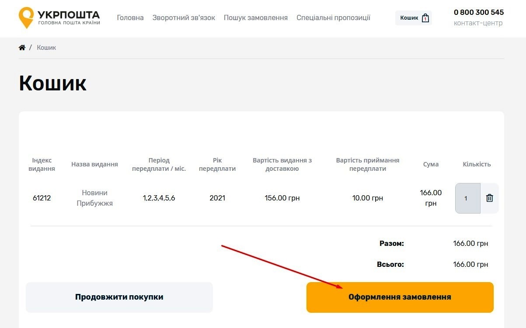Click the shopping bag cart icon
This screenshot has height=328, width=526.
click(x=425, y=18)
